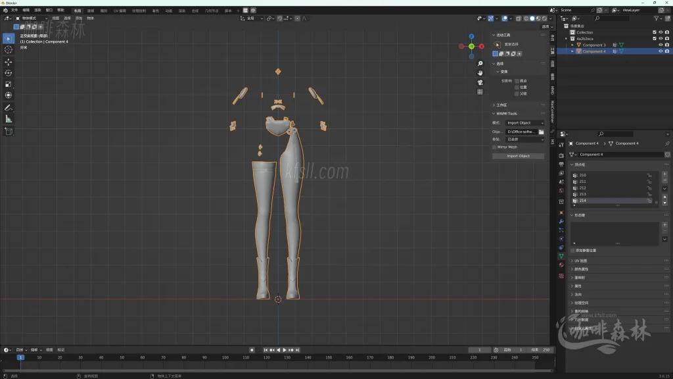Enable the Mirror Mesh checkbox
The image size is (673, 379).
[x=494, y=147]
